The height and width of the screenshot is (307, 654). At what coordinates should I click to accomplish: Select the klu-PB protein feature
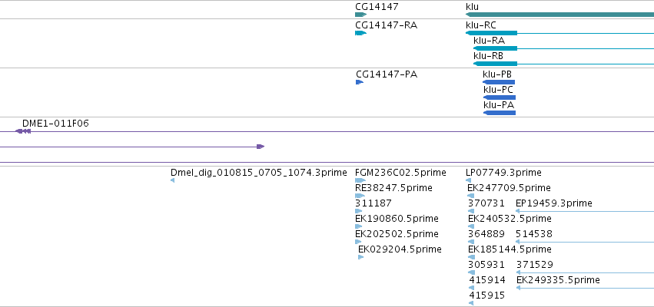pyautogui.click(x=499, y=82)
